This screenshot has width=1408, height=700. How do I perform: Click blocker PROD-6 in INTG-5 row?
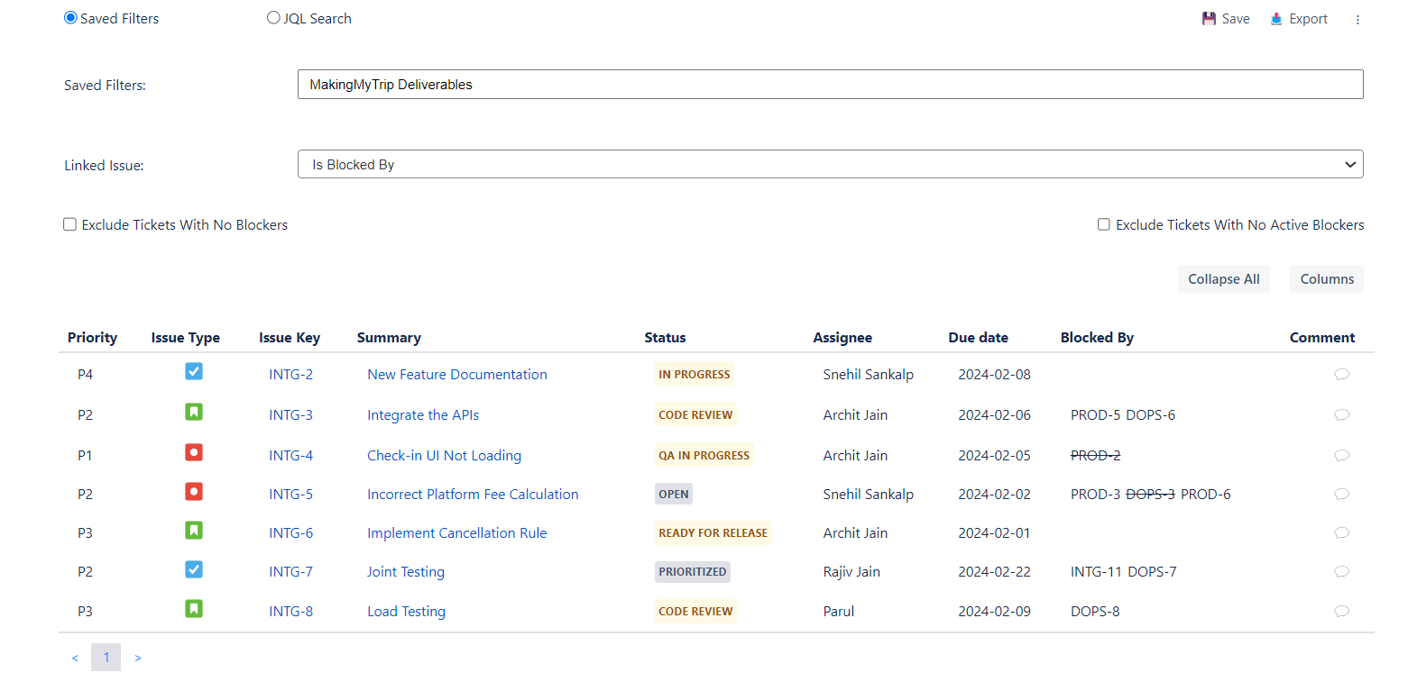tap(1206, 495)
